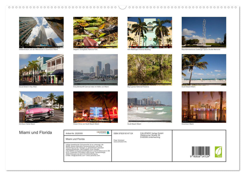Open www.calvendo.com link
Viewport: 245px width, 176px height.
[x=93, y=156]
